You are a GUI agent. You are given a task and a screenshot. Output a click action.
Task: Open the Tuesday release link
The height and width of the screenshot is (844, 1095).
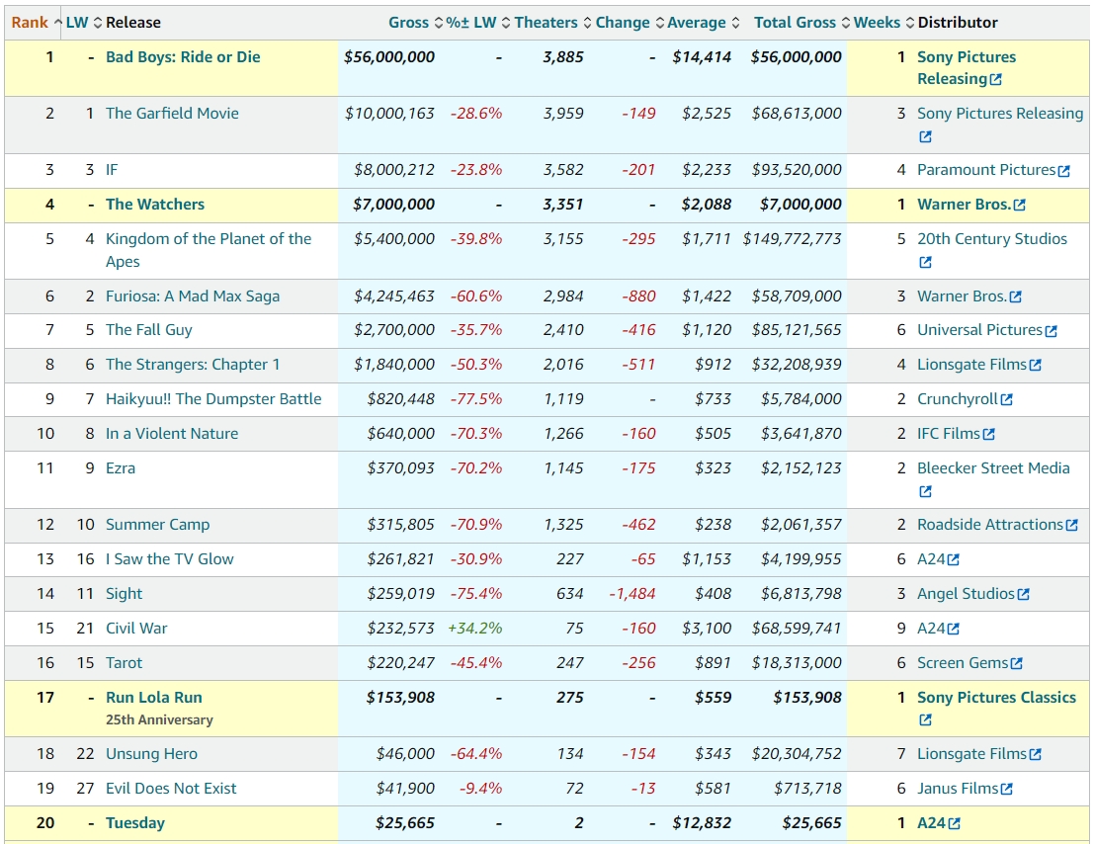[134, 823]
